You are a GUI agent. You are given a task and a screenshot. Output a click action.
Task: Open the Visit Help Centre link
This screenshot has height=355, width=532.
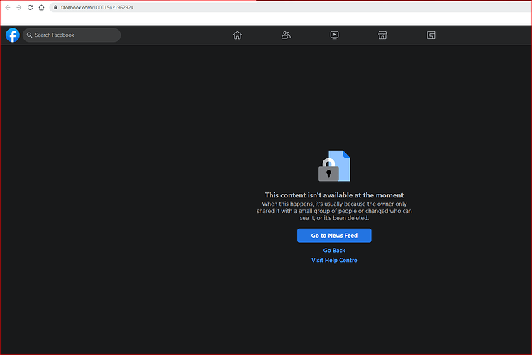click(334, 261)
